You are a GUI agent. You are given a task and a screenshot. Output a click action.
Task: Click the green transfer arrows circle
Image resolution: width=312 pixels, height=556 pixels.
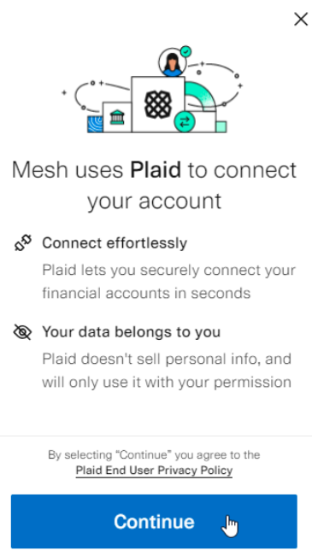point(185,122)
